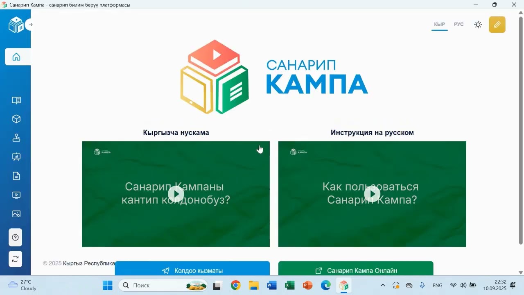
Task: Expand the sidebar with arrow button
Action: (30, 25)
